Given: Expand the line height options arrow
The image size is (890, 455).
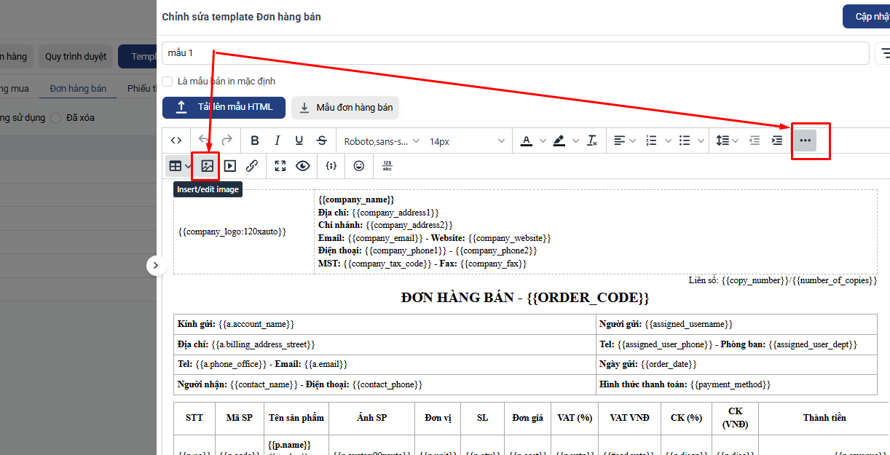Looking at the screenshot, I should pos(735,141).
